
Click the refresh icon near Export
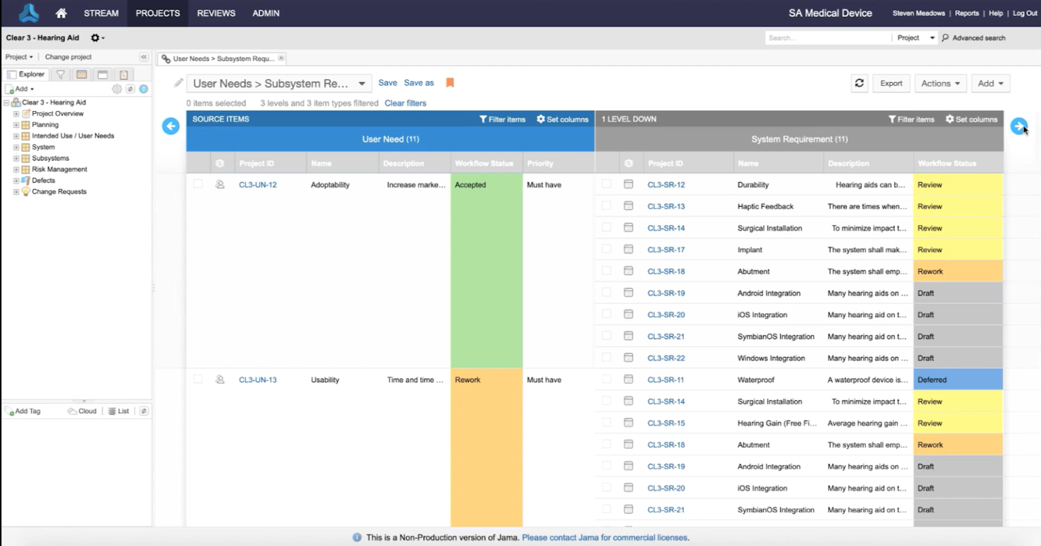pyautogui.click(x=859, y=83)
